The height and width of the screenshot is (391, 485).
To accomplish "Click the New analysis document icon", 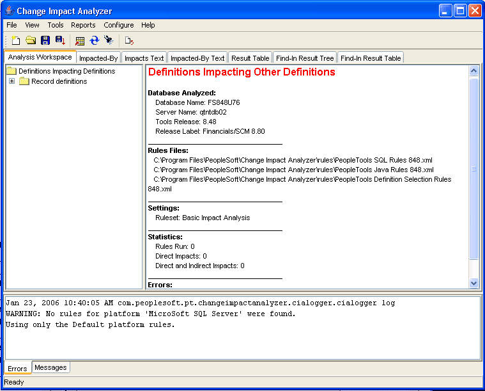I will click(16, 40).
